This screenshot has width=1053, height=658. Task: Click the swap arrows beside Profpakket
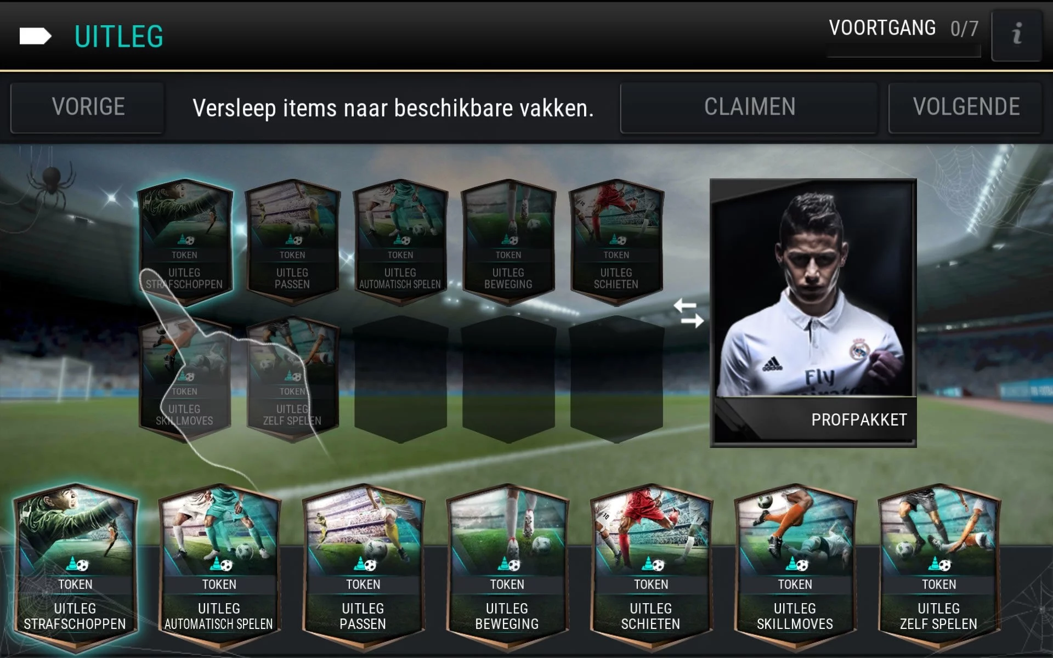(x=688, y=314)
